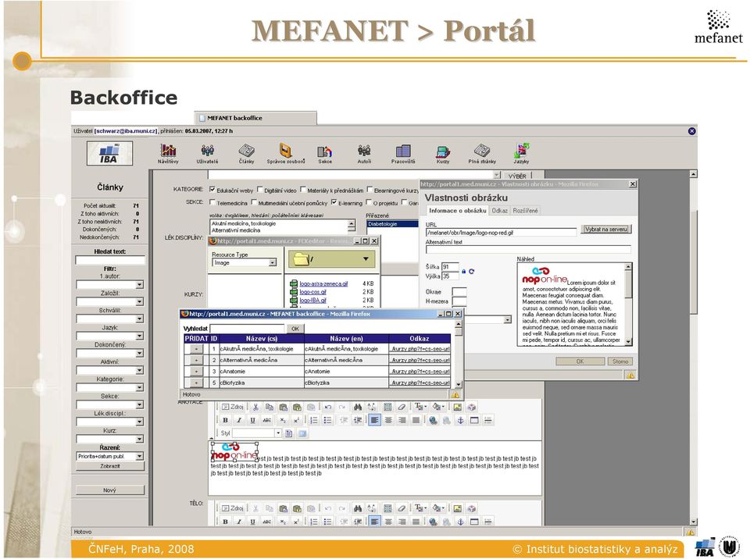Open the Založil filter dropdown
Viewport: 750px width, 559px height.
139,301
